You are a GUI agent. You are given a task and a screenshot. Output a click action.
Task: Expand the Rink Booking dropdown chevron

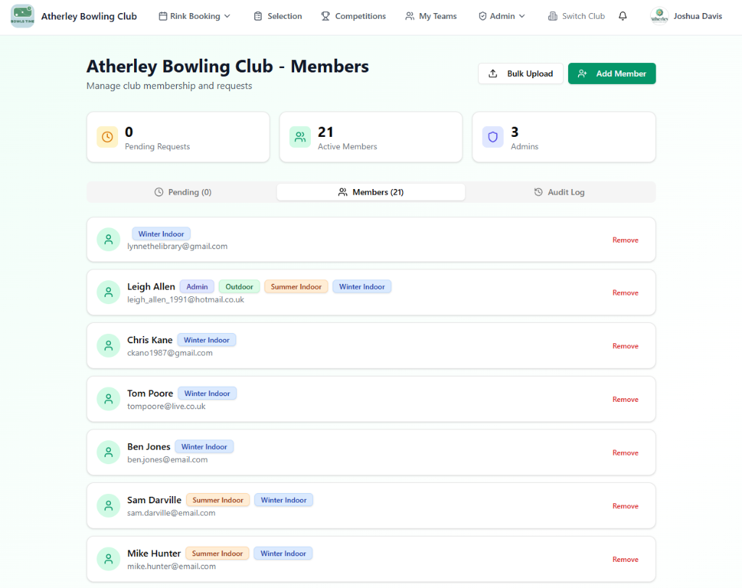click(x=227, y=16)
